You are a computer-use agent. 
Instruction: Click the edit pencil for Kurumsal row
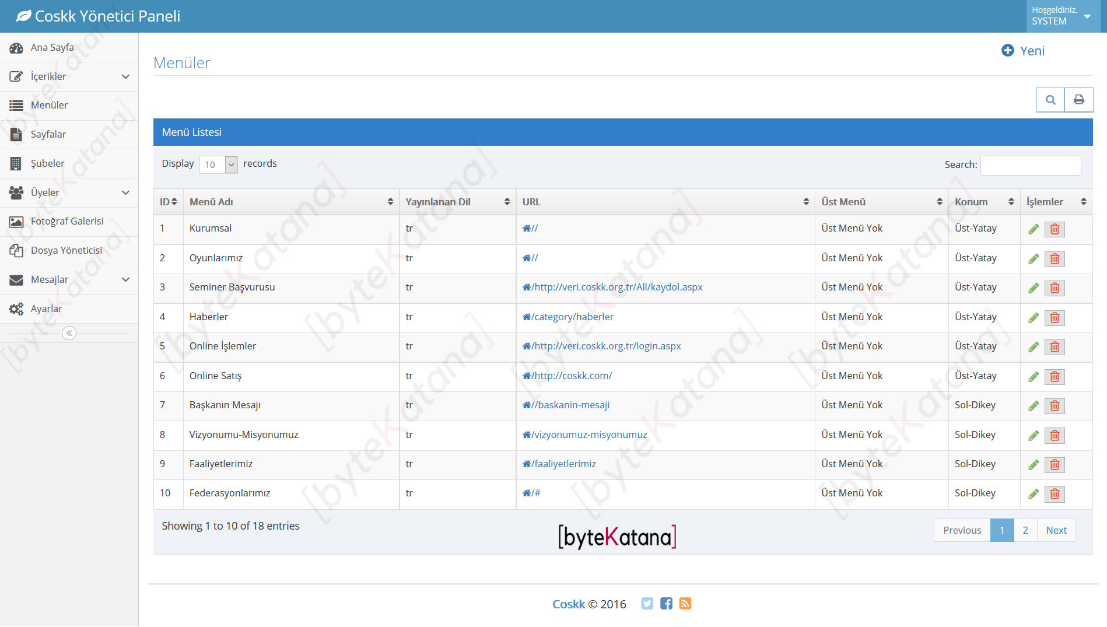pyautogui.click(x=1034, y=229)
